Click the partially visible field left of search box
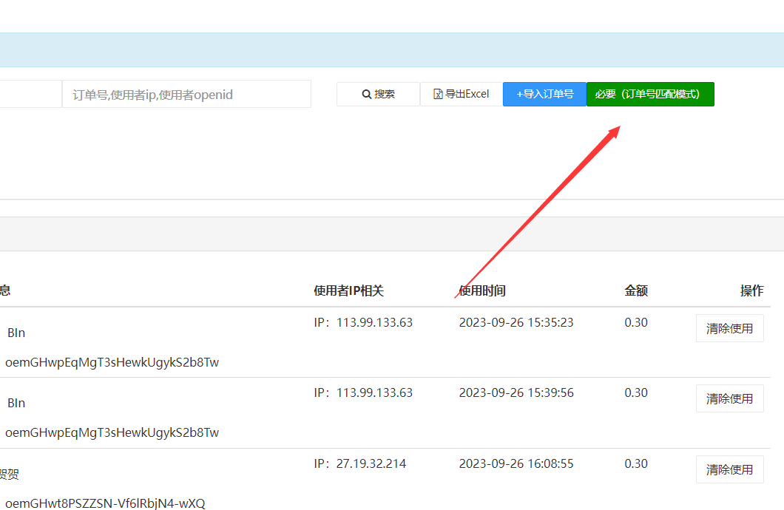 click(x=30, y=95)
